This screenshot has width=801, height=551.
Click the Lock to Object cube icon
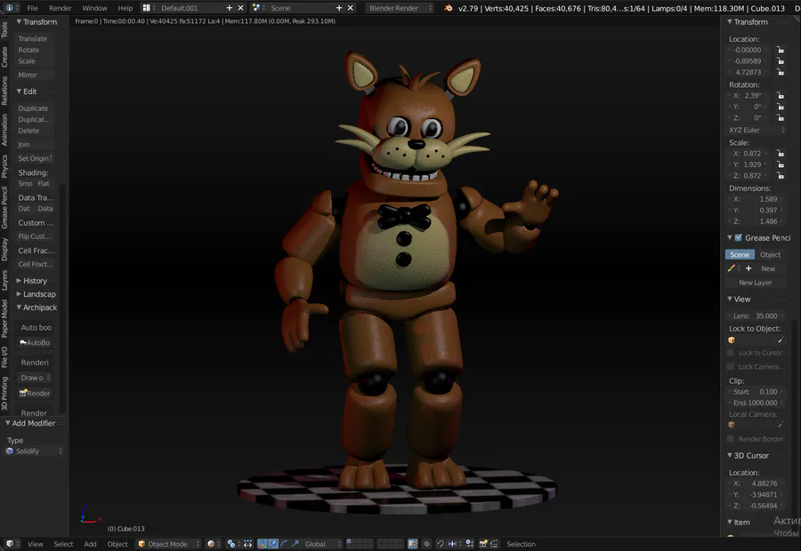click(x=732, y=339)
